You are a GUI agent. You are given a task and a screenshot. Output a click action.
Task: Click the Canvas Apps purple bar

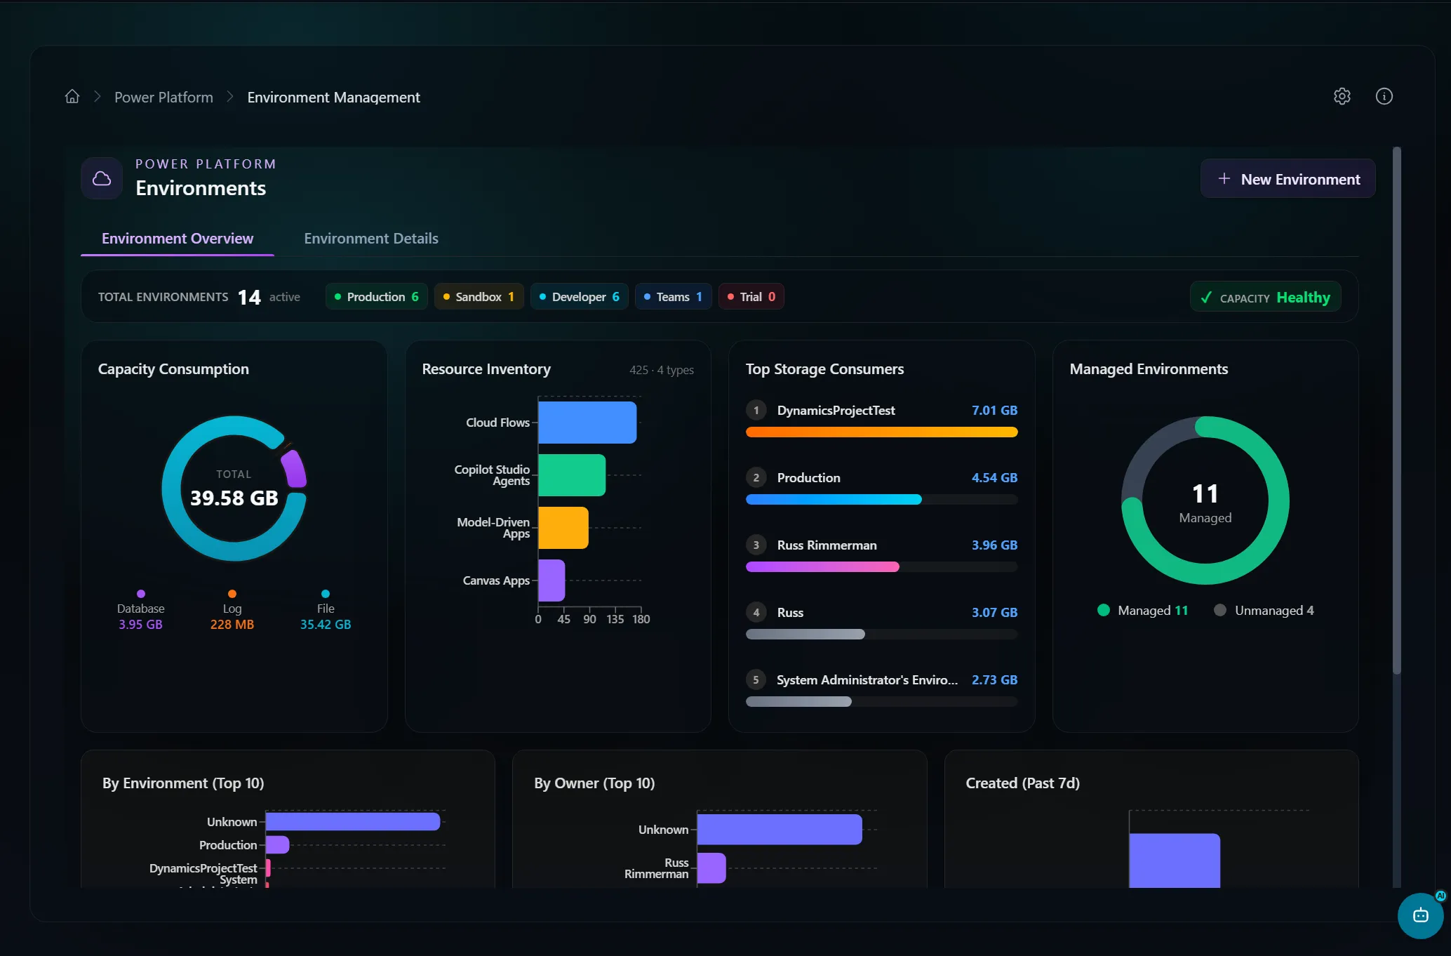(x=551, y=580)
